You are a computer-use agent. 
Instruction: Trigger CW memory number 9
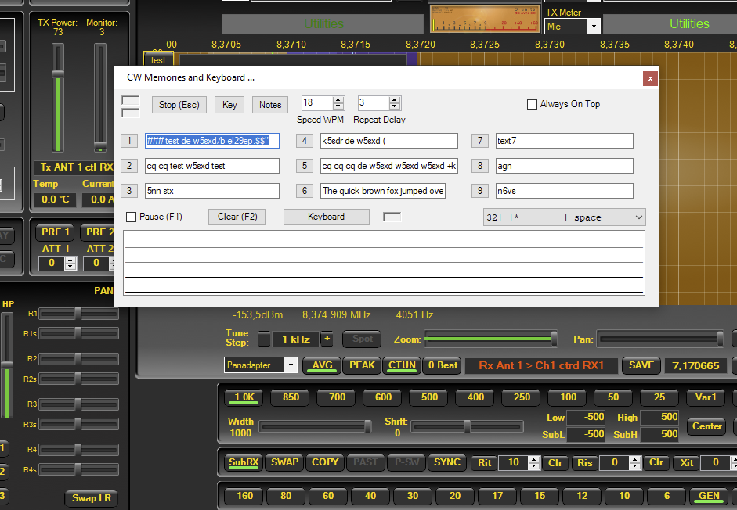[479, 191]
